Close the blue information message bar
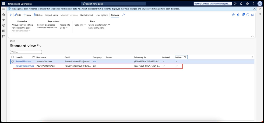Screen dimensions: 264x123 [x=254, y=9]
